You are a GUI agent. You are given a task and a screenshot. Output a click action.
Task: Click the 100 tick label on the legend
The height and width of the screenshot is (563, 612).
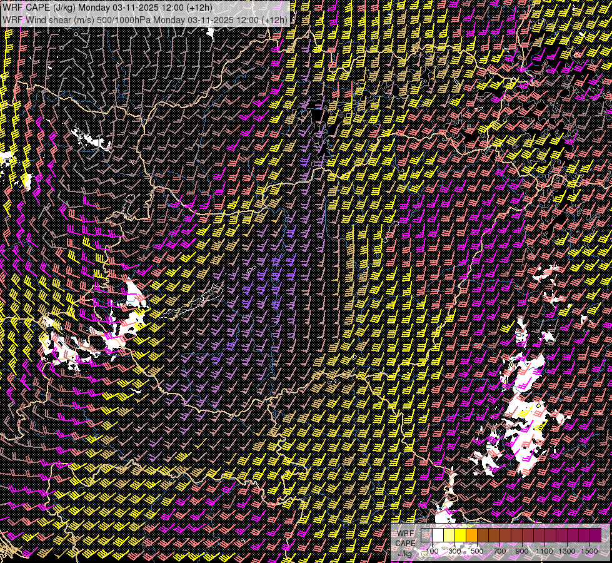click(x=432, y=551)
